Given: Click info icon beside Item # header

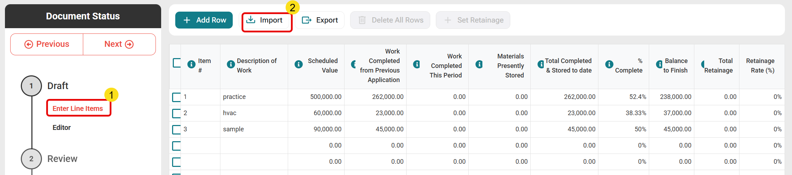Looking at the screenshot, I should [x=191, y=64].
